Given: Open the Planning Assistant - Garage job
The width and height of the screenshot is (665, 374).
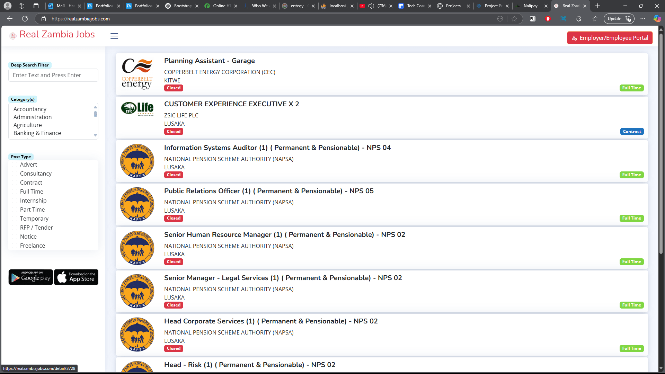Looking at the screenshot, I should tap(209, 61).
